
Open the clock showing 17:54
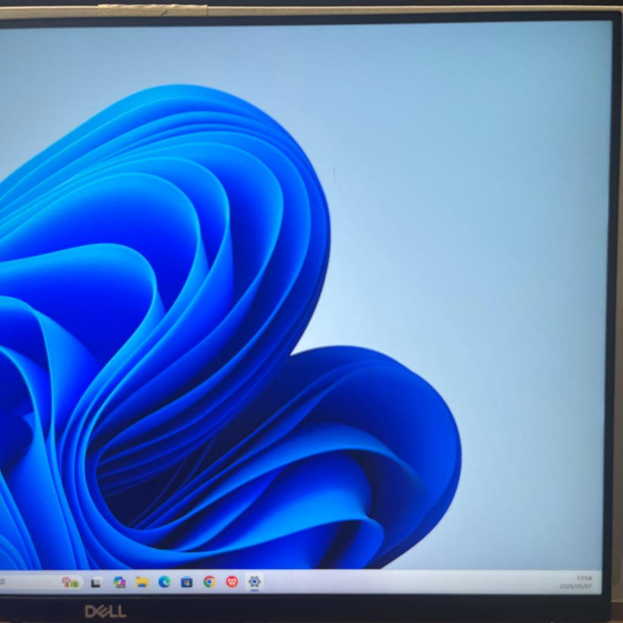click(584, 578)
